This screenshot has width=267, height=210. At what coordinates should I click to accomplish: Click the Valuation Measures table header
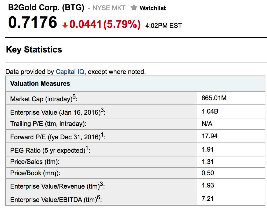(40, 84)
